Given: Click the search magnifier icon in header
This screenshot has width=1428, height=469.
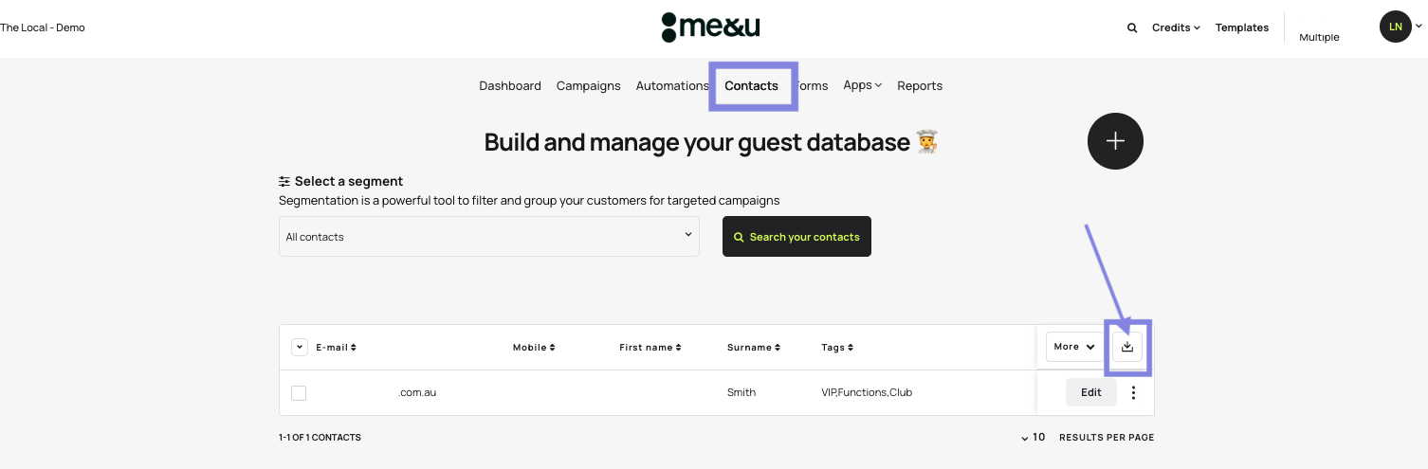Looking at the screenshot, I should 1131,28.
